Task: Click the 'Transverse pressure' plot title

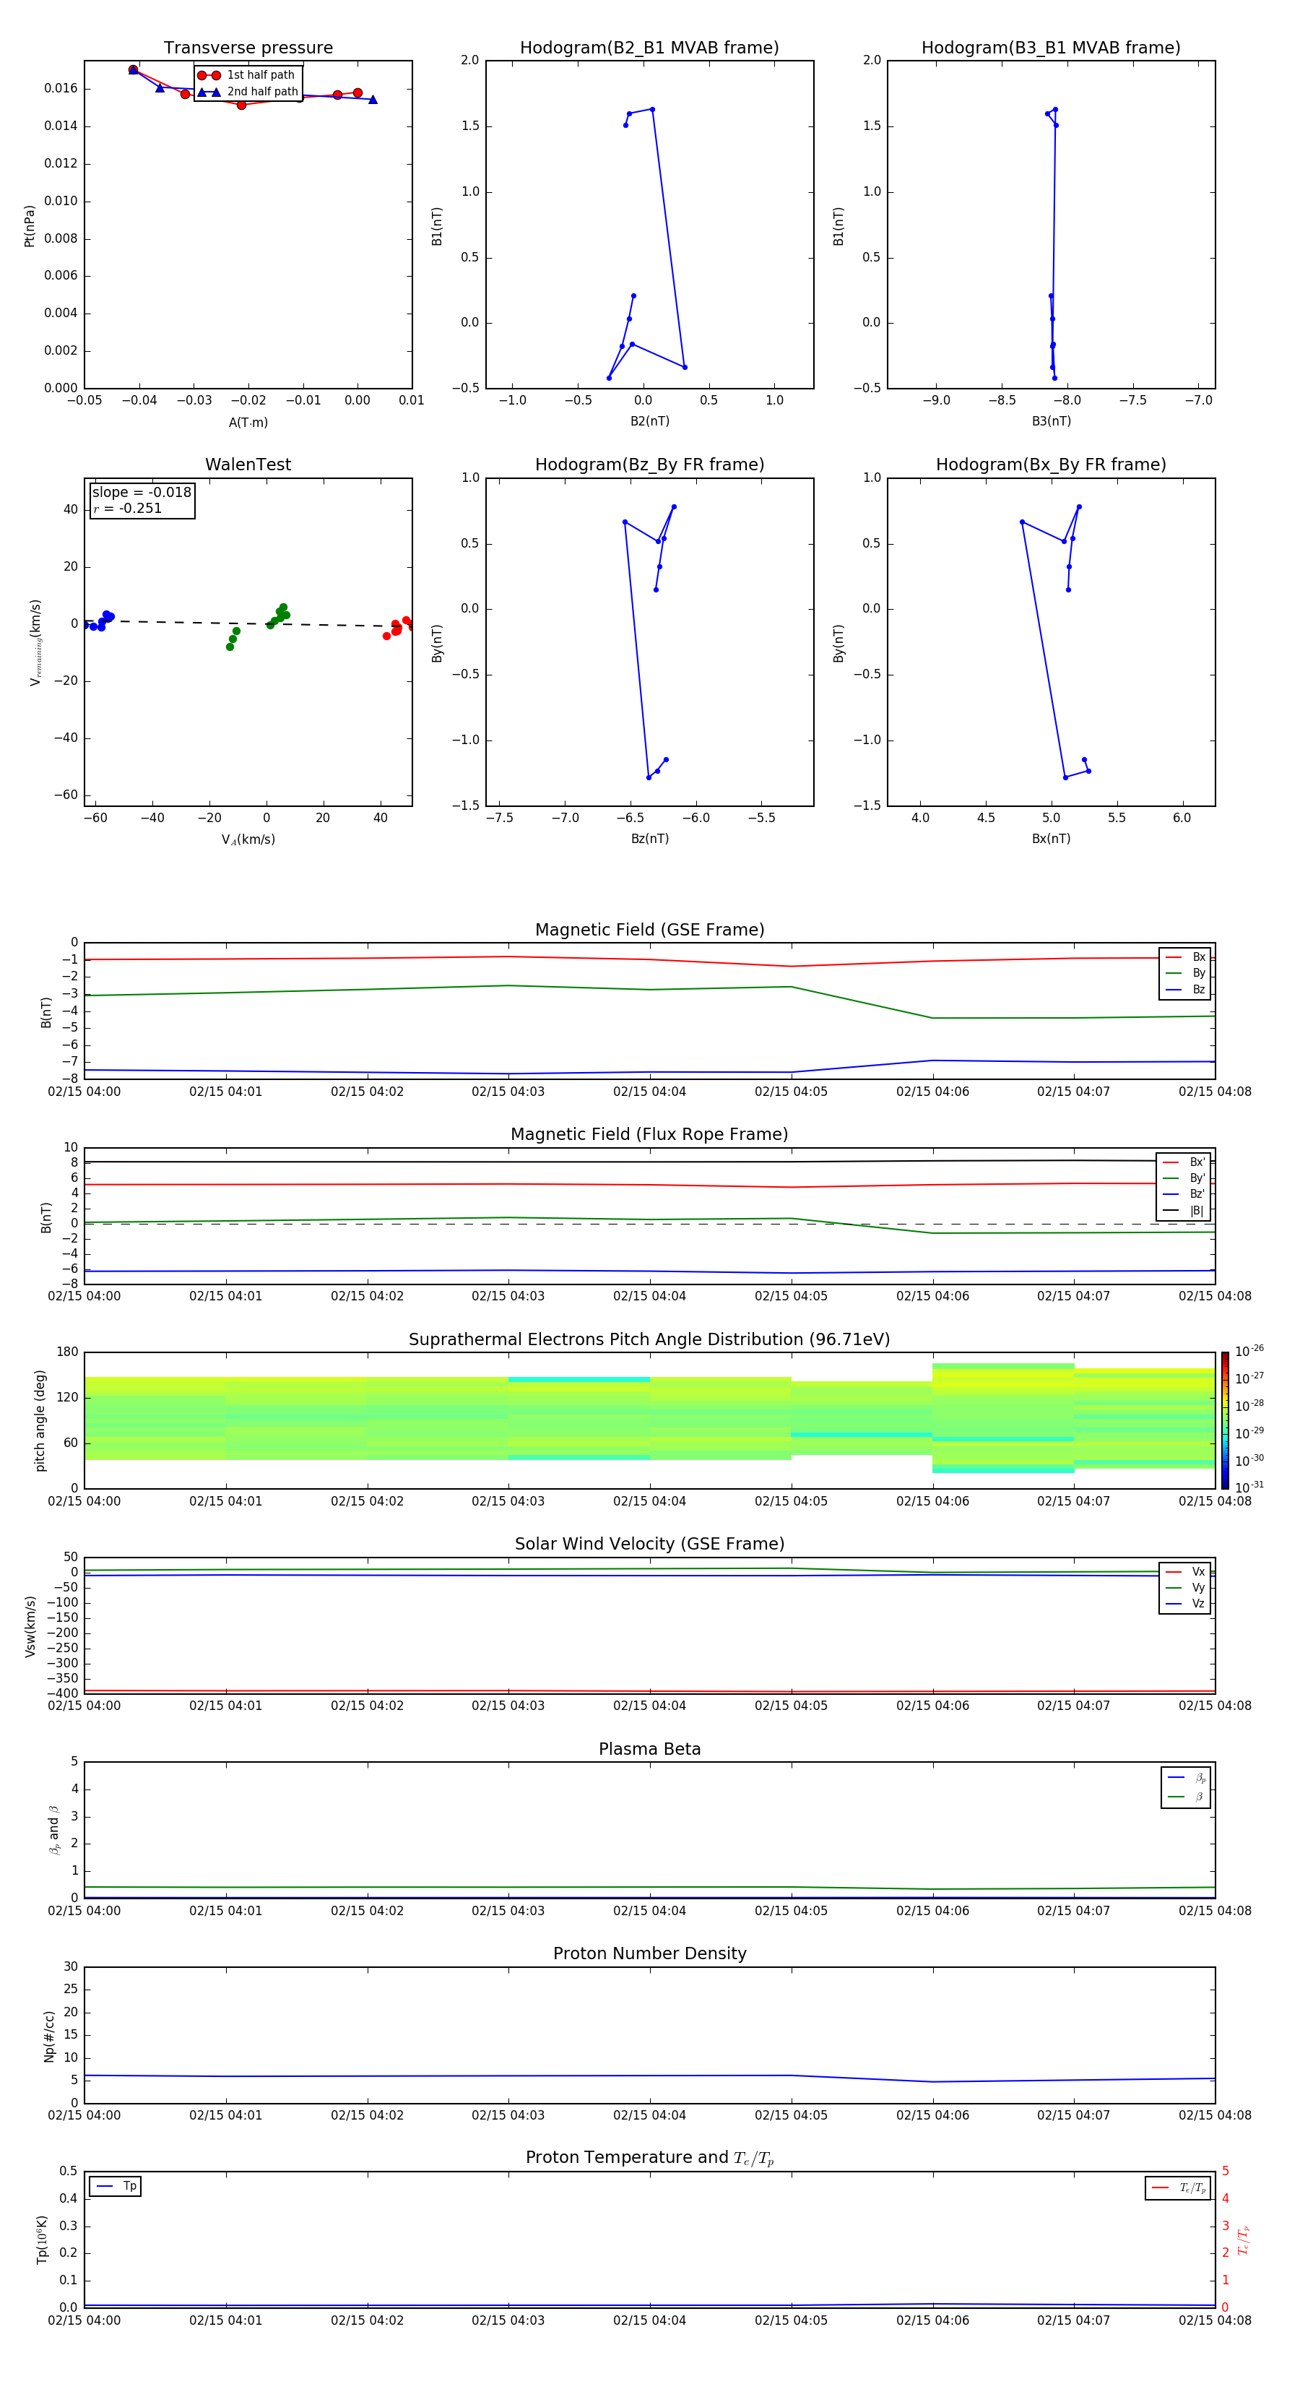Action: point(248,48)
